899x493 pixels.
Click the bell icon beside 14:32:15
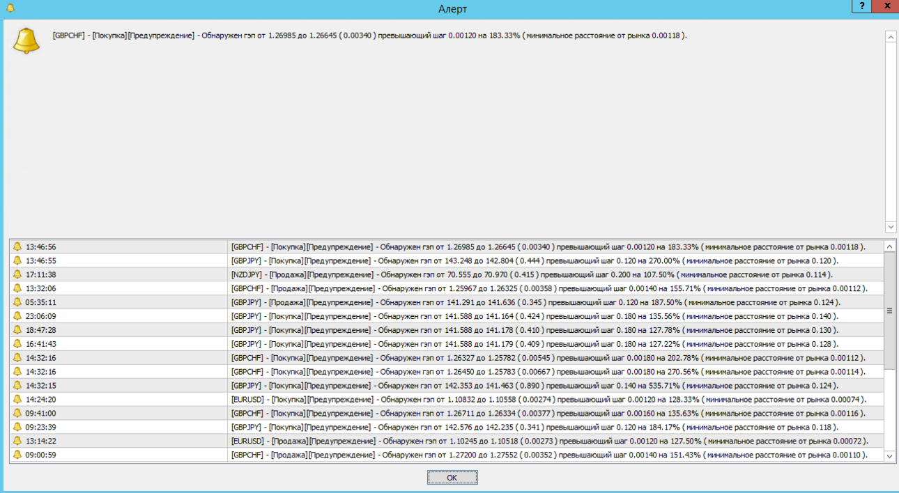pyautogui.click(x=17, y=386)
